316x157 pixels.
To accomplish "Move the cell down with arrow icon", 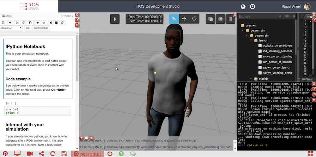I will click(x=44, y=23).
